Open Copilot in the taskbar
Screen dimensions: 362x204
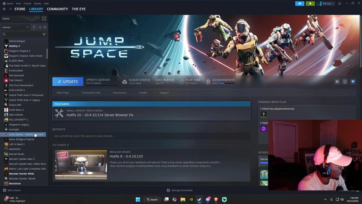174,199
